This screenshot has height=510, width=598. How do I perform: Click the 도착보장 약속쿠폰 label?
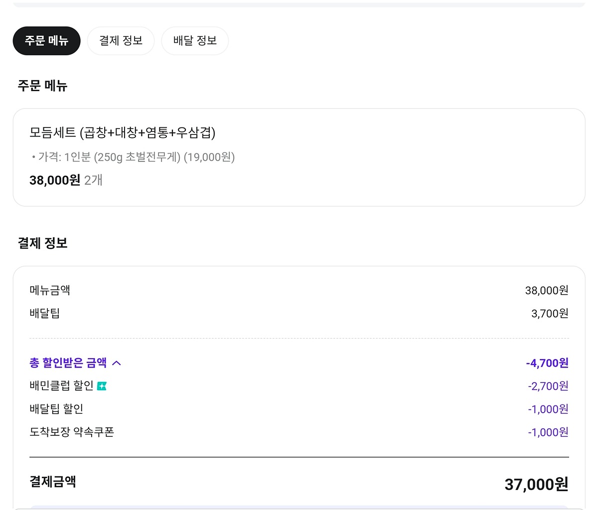pyautogui.click(x=72, y=432)
